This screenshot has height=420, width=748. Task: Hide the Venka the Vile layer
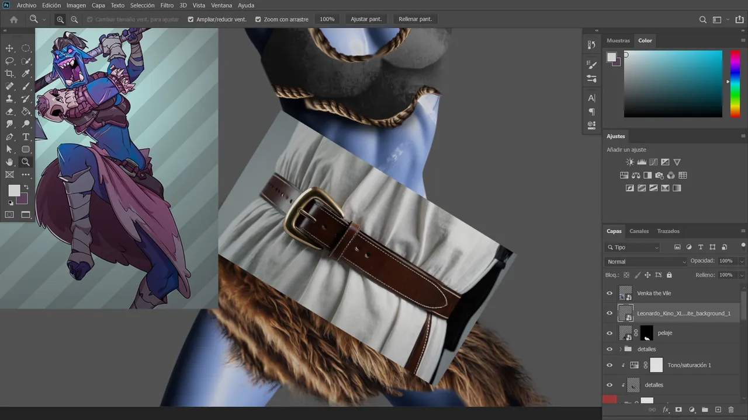point(610,293)
